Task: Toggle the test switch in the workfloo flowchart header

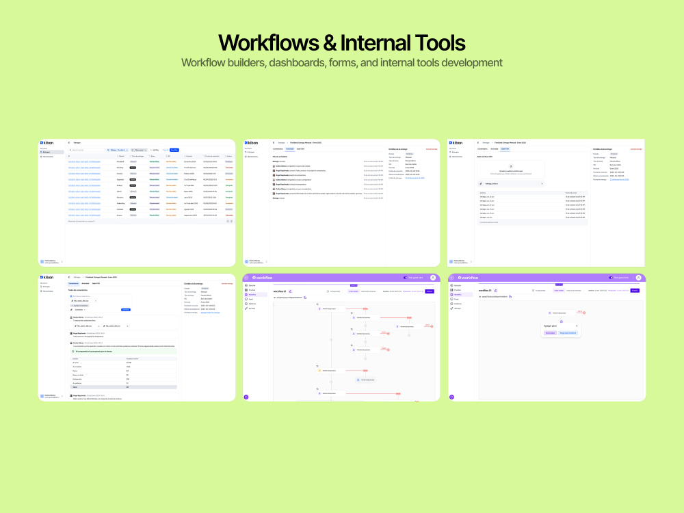Action: [405, 278]
